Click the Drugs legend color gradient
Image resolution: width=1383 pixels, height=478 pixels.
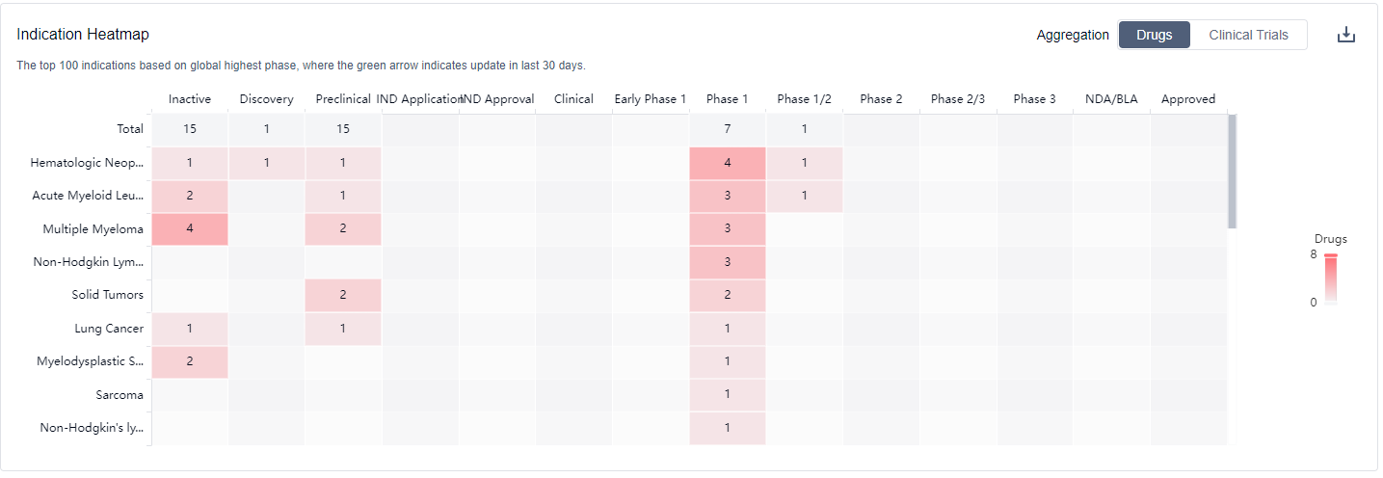[1330, 279]
